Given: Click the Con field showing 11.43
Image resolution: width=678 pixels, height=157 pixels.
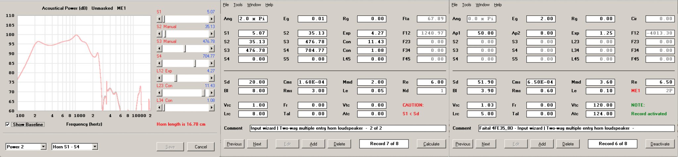Looking at the screenshot, I should point(372,42).
